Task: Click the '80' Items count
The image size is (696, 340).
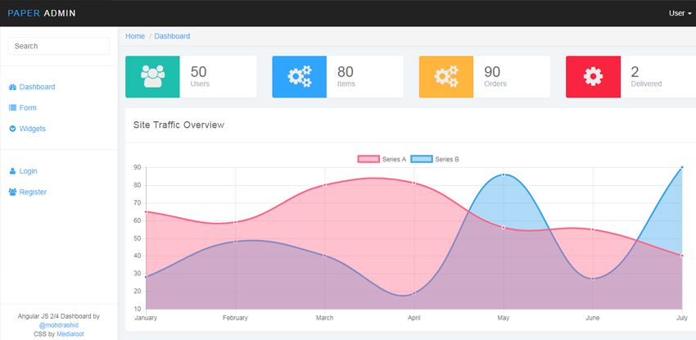Action: pos(346,71)
